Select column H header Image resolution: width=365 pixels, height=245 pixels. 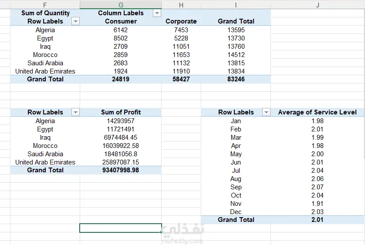[181, 5]
